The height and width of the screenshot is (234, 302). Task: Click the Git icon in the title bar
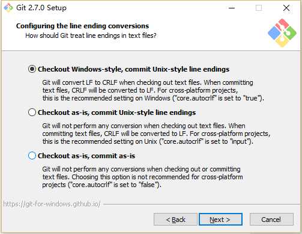pos(8,8)
